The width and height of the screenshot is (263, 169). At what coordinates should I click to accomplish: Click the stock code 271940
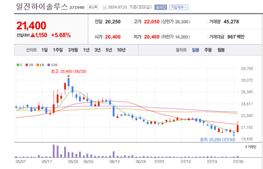click(77, 7)
